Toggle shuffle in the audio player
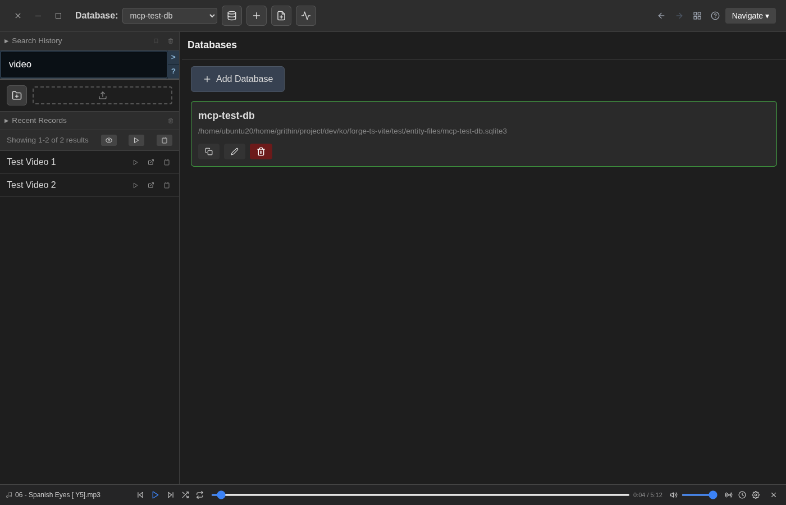Screen dimensions: 786x505 185,495
